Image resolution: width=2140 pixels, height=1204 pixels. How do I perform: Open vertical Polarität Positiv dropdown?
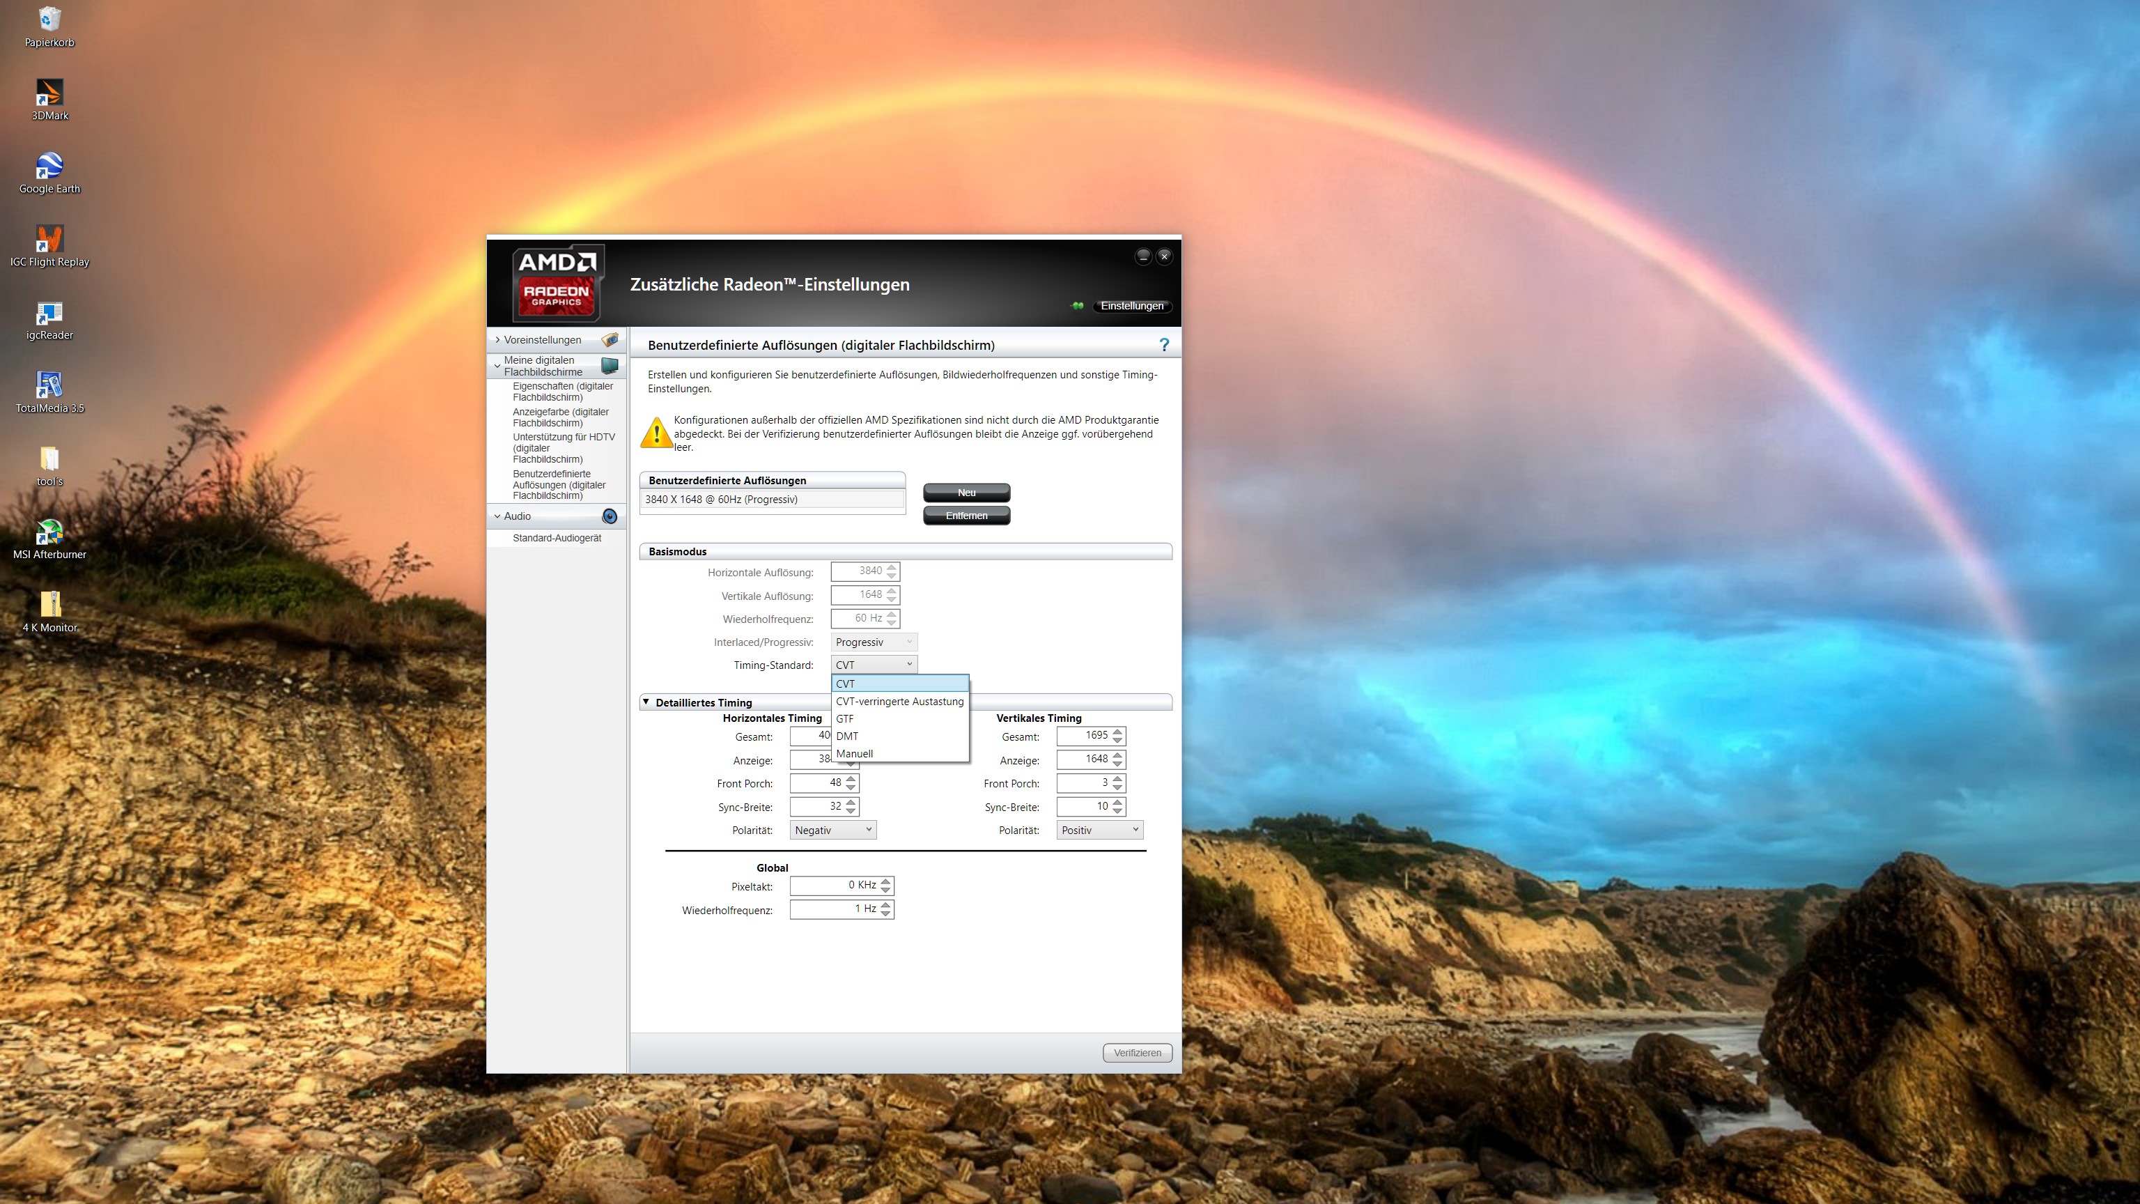pyautogui.click(x=1100, y=830)
